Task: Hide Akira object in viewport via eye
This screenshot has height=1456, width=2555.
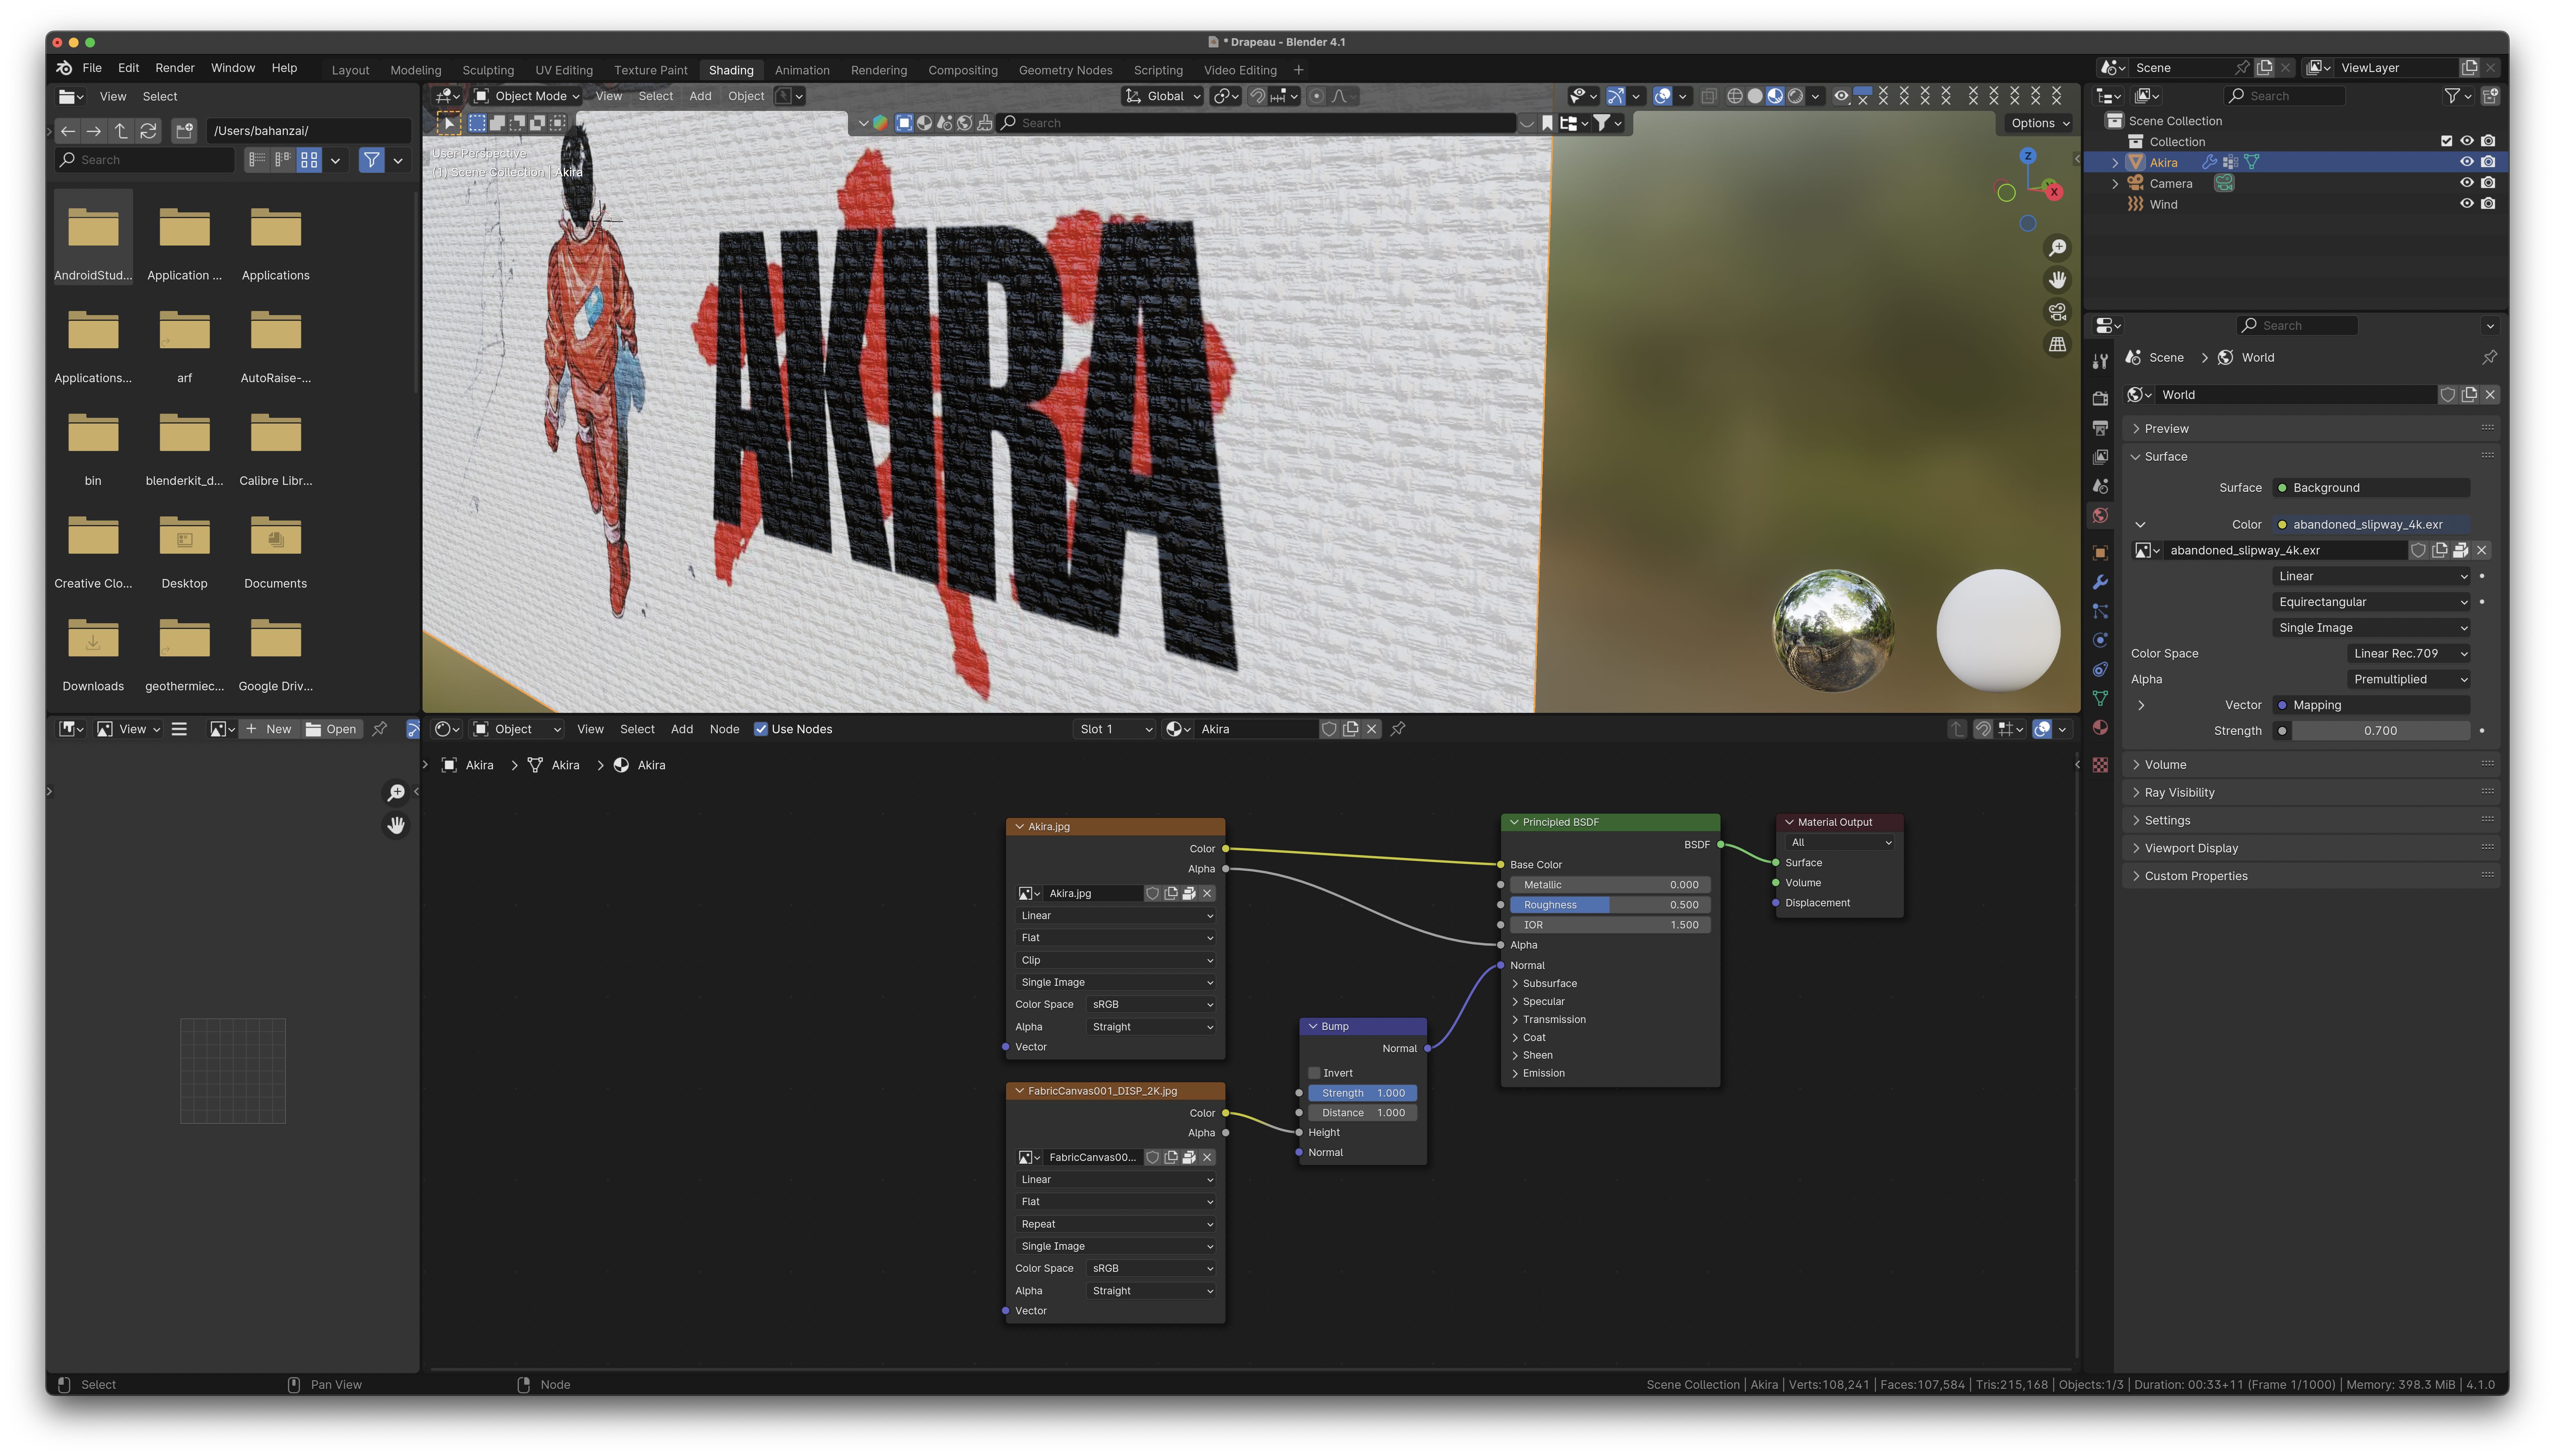Action: tap(2466, 162)
